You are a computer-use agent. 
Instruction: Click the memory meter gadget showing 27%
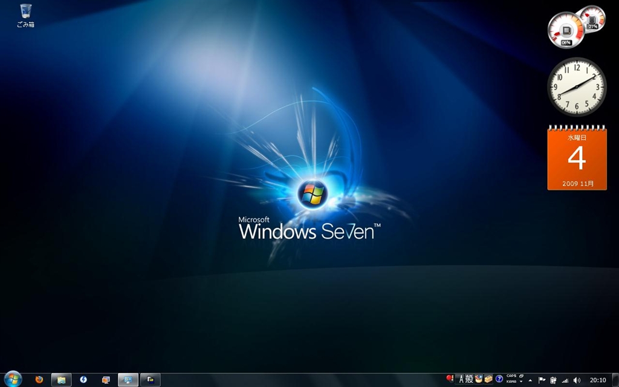[592, 19]
